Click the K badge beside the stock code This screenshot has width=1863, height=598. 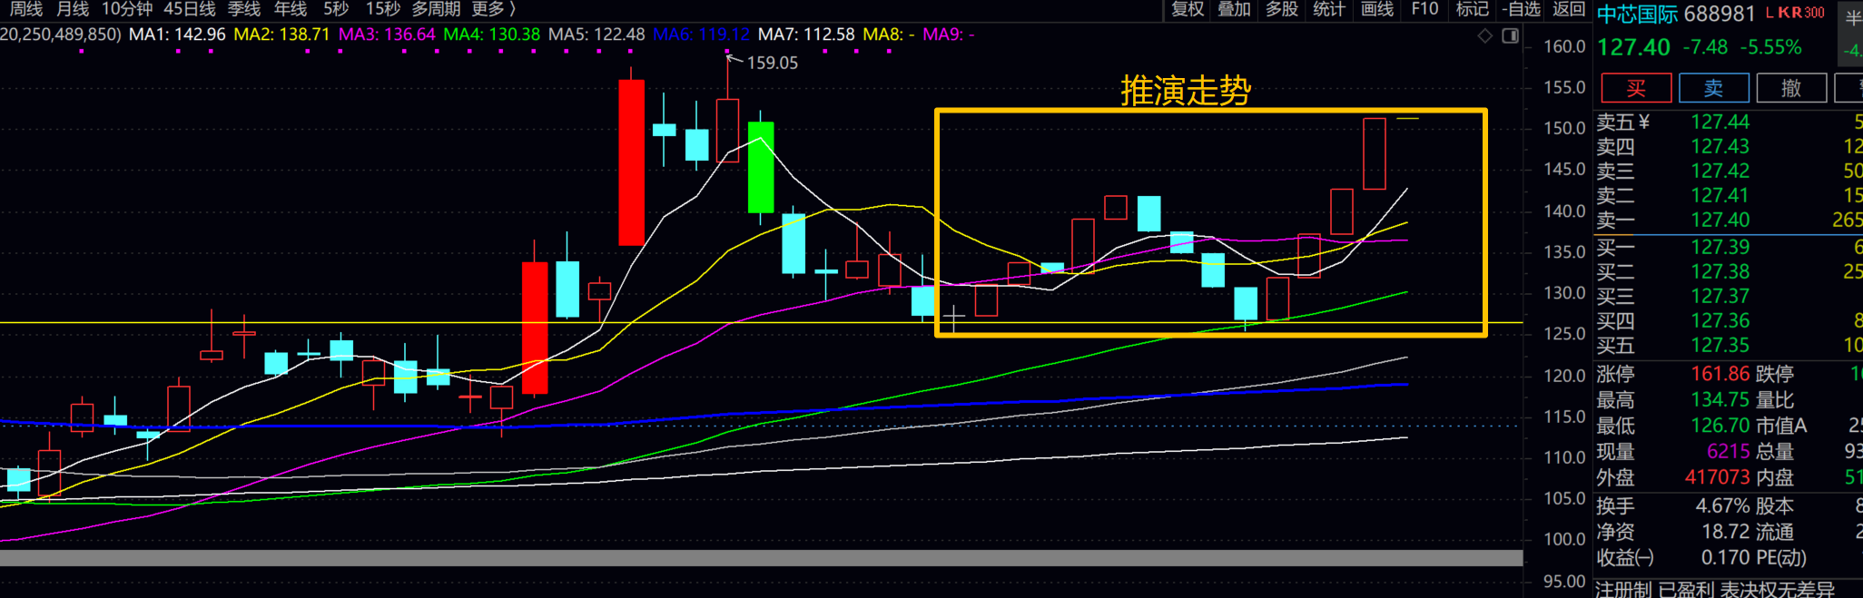pos(1784,13)
